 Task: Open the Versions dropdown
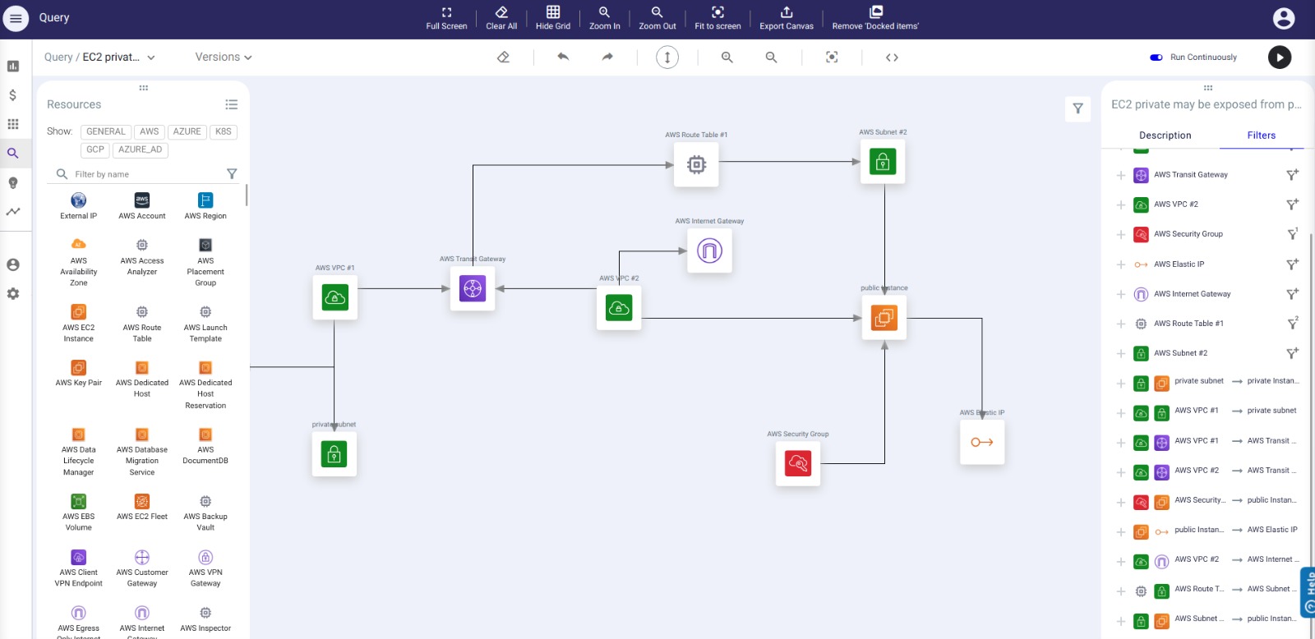(224, 57)
